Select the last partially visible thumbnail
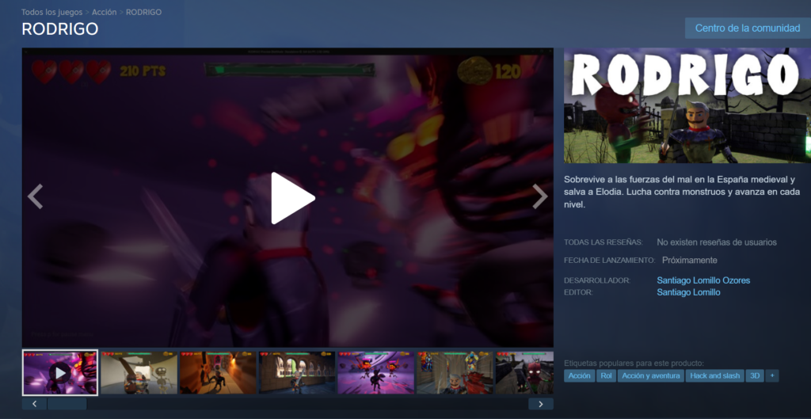 point(524,372)
